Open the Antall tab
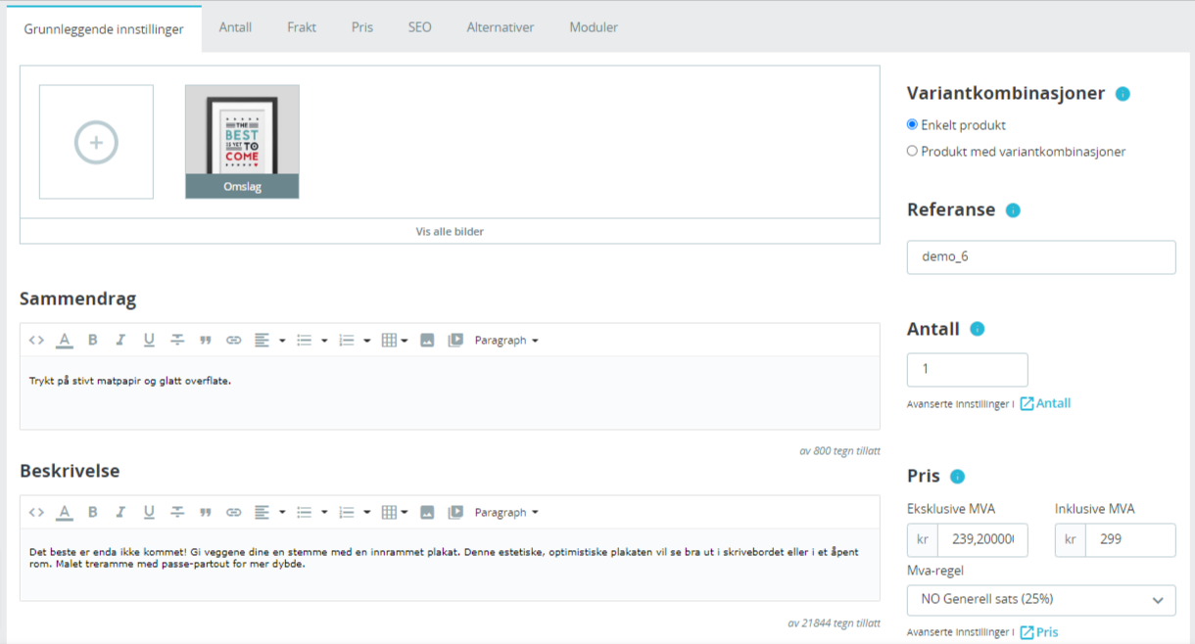 [235, 27]
